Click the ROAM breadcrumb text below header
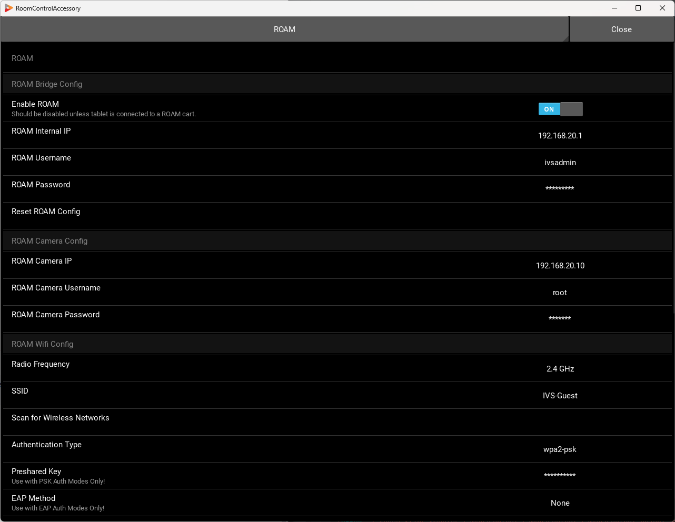Viewport: 675px width, 522px height. point(22,58)
